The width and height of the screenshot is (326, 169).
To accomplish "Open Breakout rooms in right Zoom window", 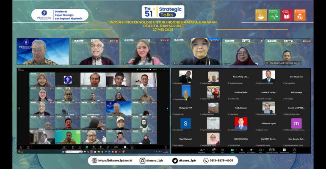I will tap(284, 151).
